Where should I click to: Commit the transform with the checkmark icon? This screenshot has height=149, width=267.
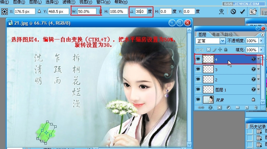click(242, 11)
